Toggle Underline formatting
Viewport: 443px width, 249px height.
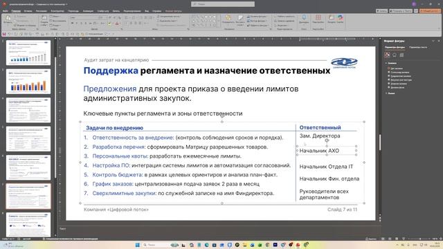[81, 24]
